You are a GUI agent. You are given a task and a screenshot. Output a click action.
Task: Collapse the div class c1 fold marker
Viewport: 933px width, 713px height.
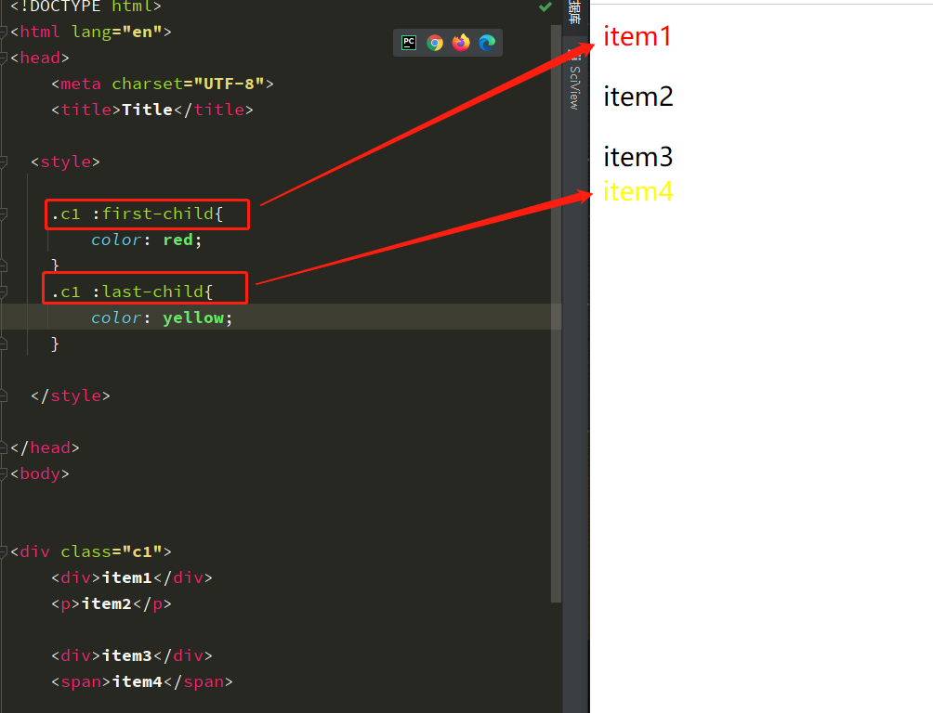click(x=4, y=551)
